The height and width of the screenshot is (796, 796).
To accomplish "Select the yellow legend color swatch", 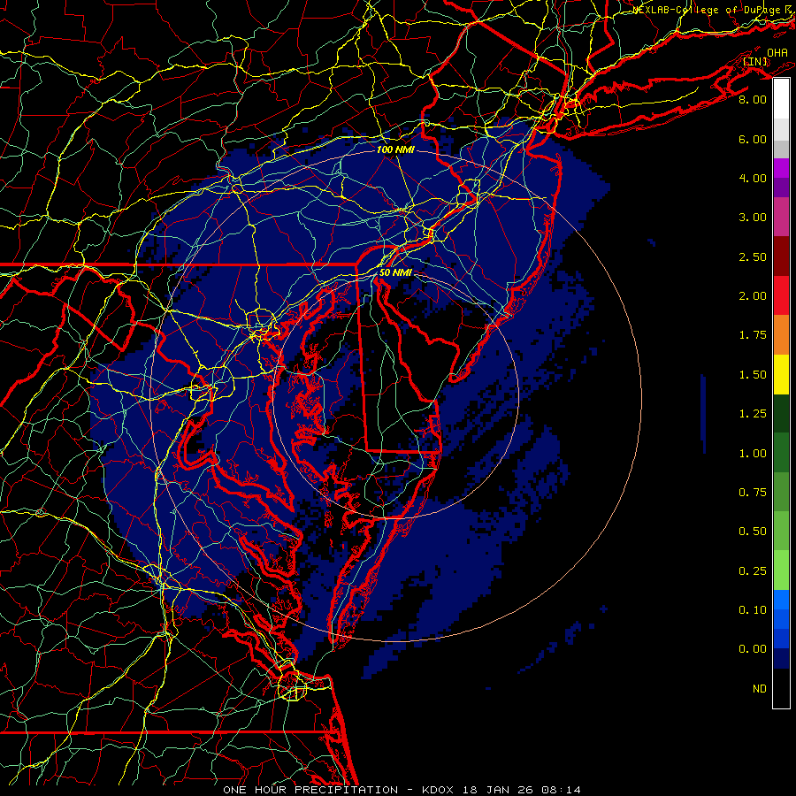I will pos(781,374).
